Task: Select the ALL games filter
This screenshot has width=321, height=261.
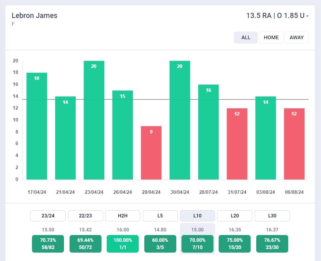Action: coord(246,38)
